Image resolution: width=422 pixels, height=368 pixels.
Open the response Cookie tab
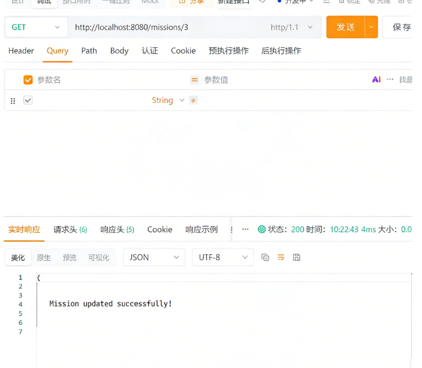click(159, 230)
